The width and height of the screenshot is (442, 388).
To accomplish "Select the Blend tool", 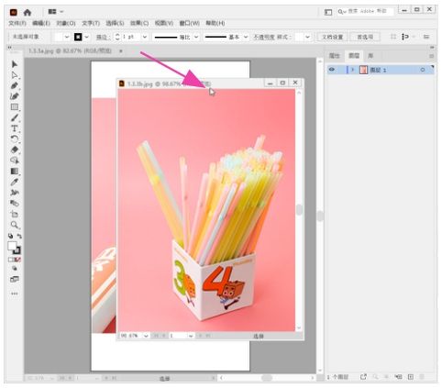I will 15,204.
